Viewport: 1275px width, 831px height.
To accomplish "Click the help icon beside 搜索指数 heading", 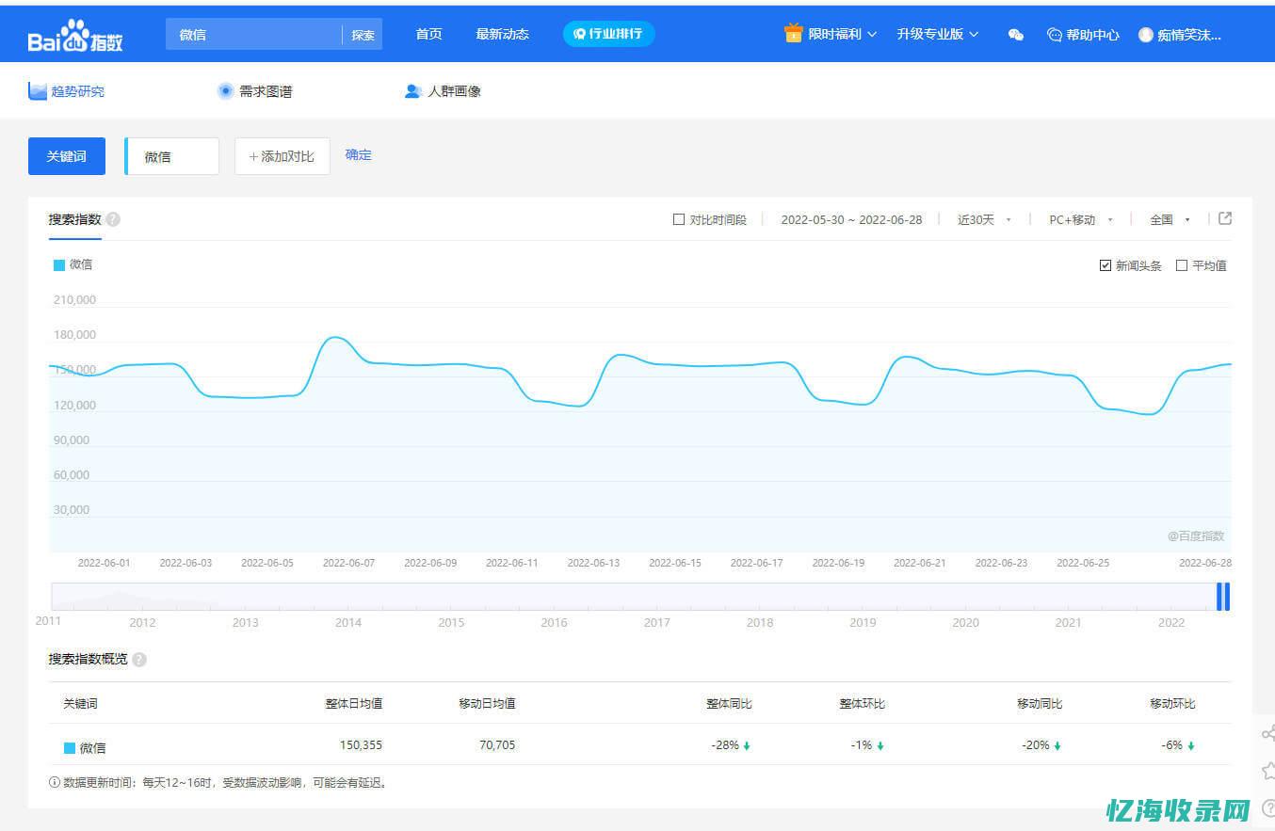I will (112, 219).
